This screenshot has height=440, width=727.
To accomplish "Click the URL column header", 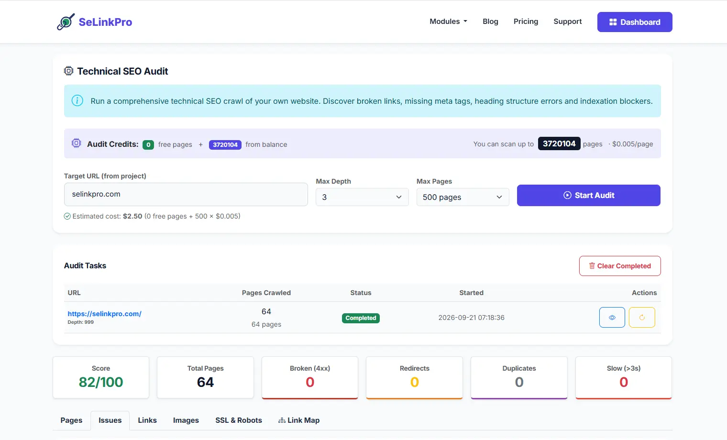I will 74,293.
